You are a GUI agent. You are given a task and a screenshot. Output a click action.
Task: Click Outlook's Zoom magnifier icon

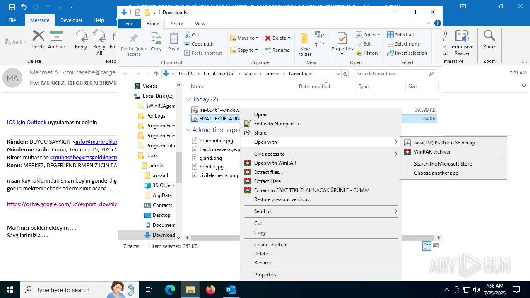coord(489,36)
